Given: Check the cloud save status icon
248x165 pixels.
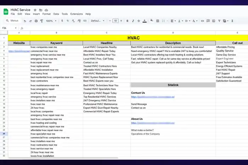Looking at the screenshot, I should click(x=46, y=10).
